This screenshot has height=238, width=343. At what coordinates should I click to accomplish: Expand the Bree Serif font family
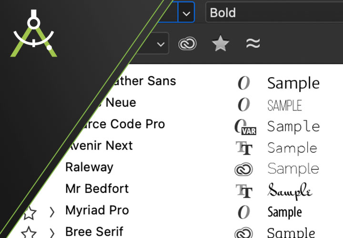pyautogui.click(x=52, y=233)
